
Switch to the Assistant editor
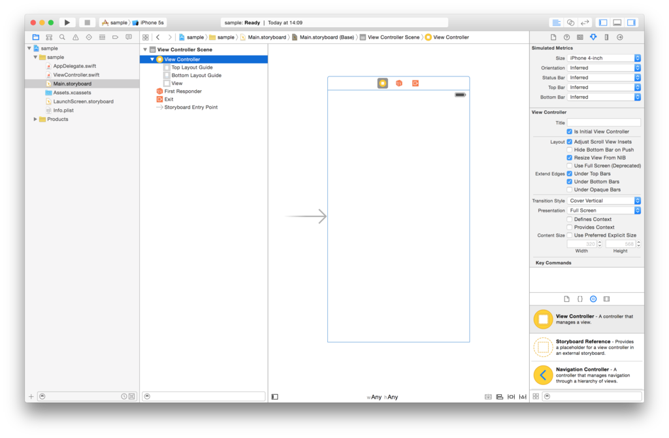tap(570, 23)
